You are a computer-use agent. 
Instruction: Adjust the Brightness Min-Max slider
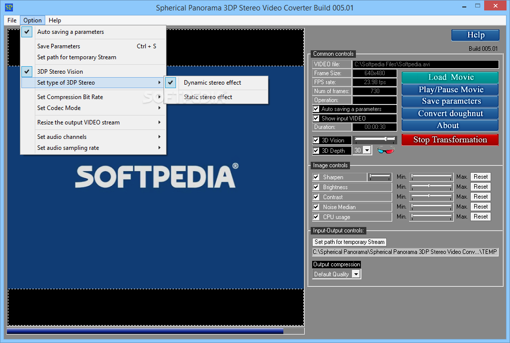[431, 187]
